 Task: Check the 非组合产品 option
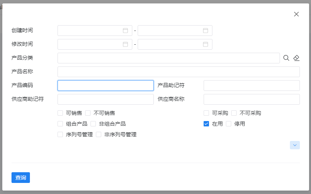click(93, 124)
